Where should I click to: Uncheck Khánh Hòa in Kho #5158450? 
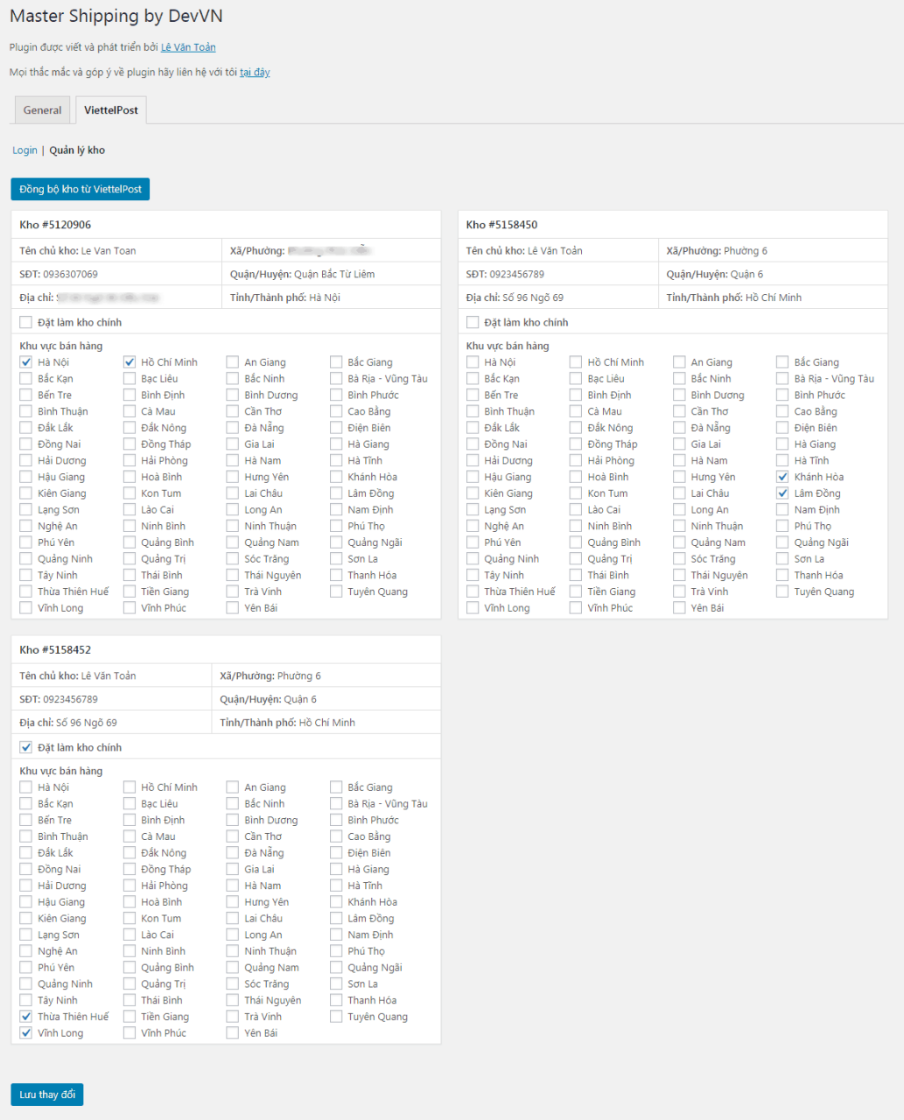tap(782, 477)
